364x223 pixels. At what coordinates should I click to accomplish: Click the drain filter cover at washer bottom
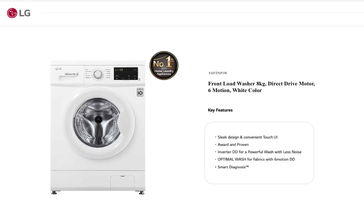tap(122, 183)
